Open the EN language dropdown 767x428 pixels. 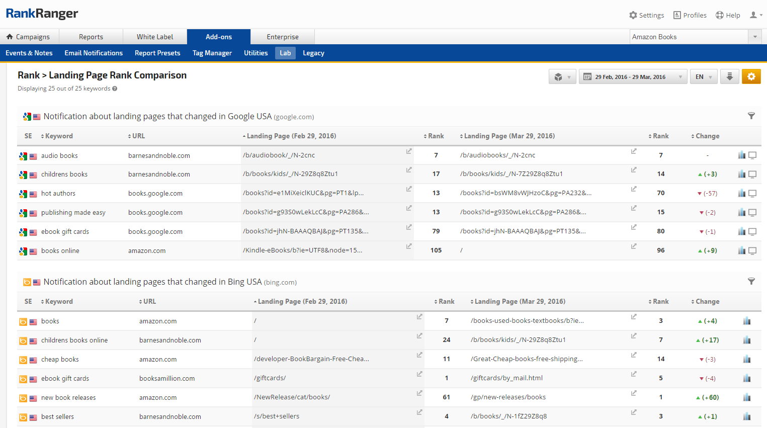[x=703, y=77]
